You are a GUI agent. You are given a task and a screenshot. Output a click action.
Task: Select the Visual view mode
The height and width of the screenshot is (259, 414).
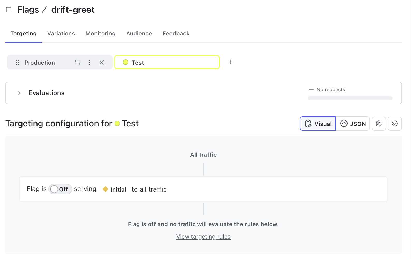[x=318, y=124]
